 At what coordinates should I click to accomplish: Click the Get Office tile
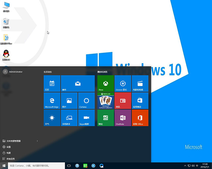(x=140, y=118)
